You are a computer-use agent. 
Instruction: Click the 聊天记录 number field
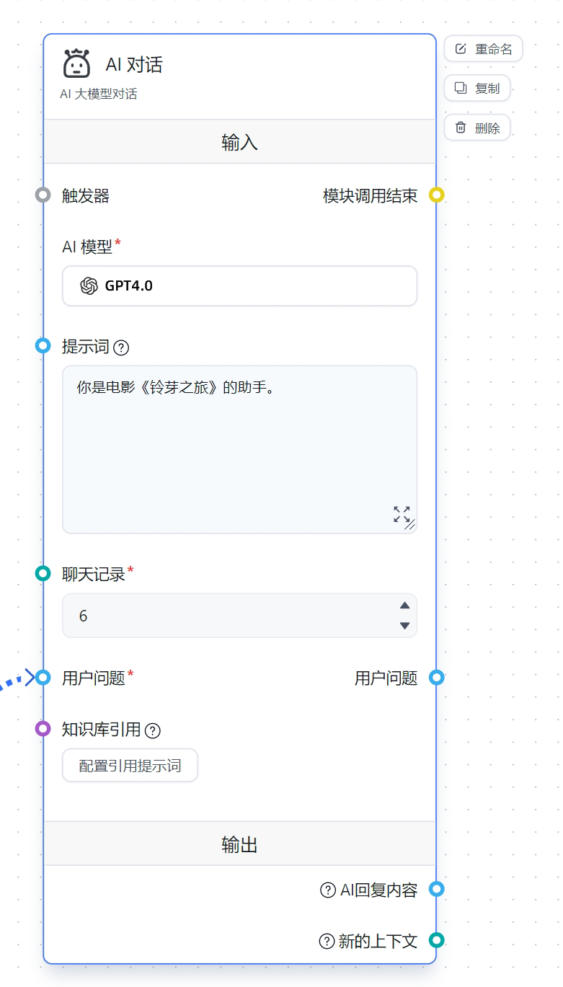point(229,616)
